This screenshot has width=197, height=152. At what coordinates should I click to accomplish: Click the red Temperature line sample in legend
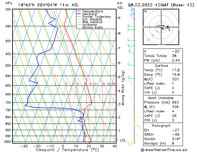[x=79, y=11]
